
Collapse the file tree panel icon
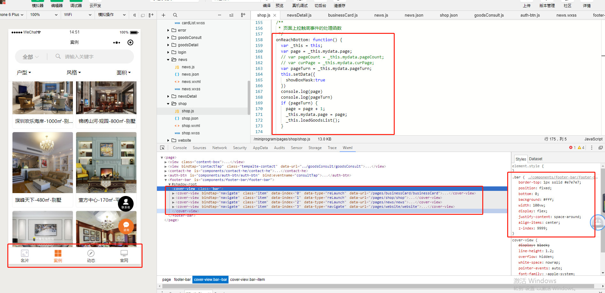[x=243, y=15]
